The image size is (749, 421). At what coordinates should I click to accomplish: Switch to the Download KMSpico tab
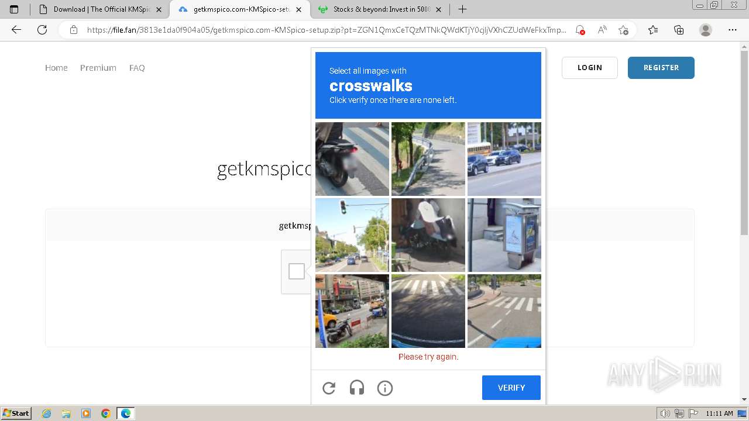pos(99,9)
